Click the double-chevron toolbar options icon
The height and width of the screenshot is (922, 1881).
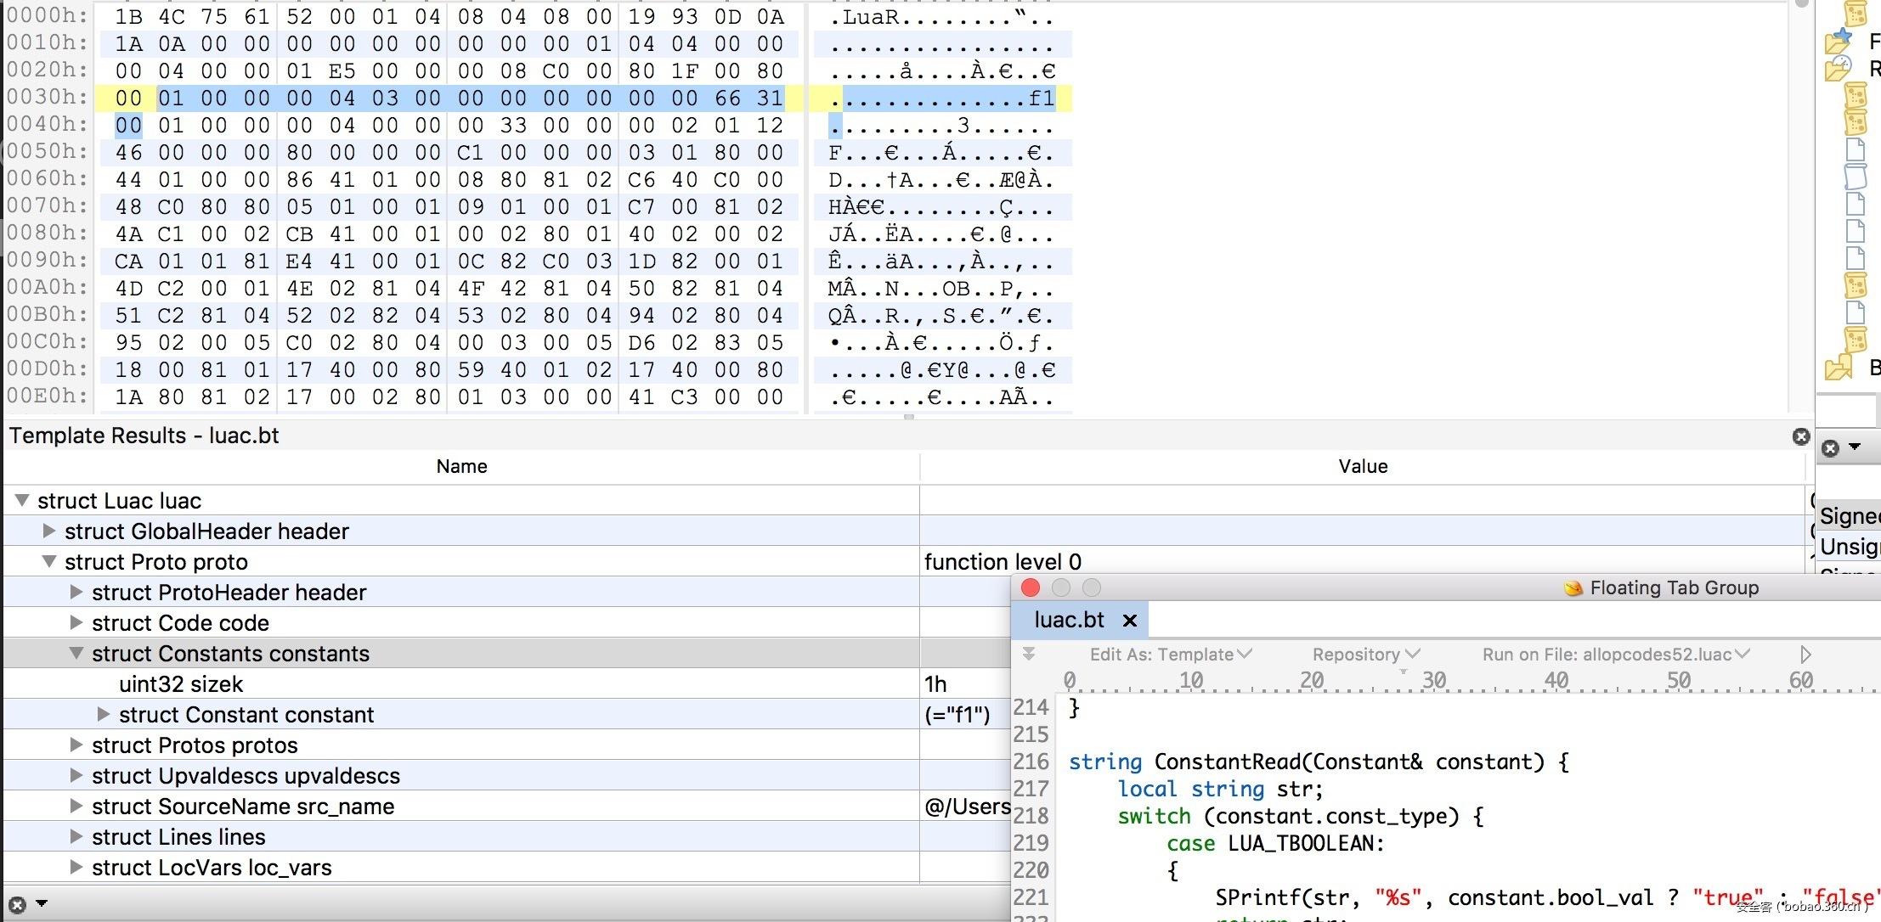pos(1028,654)
